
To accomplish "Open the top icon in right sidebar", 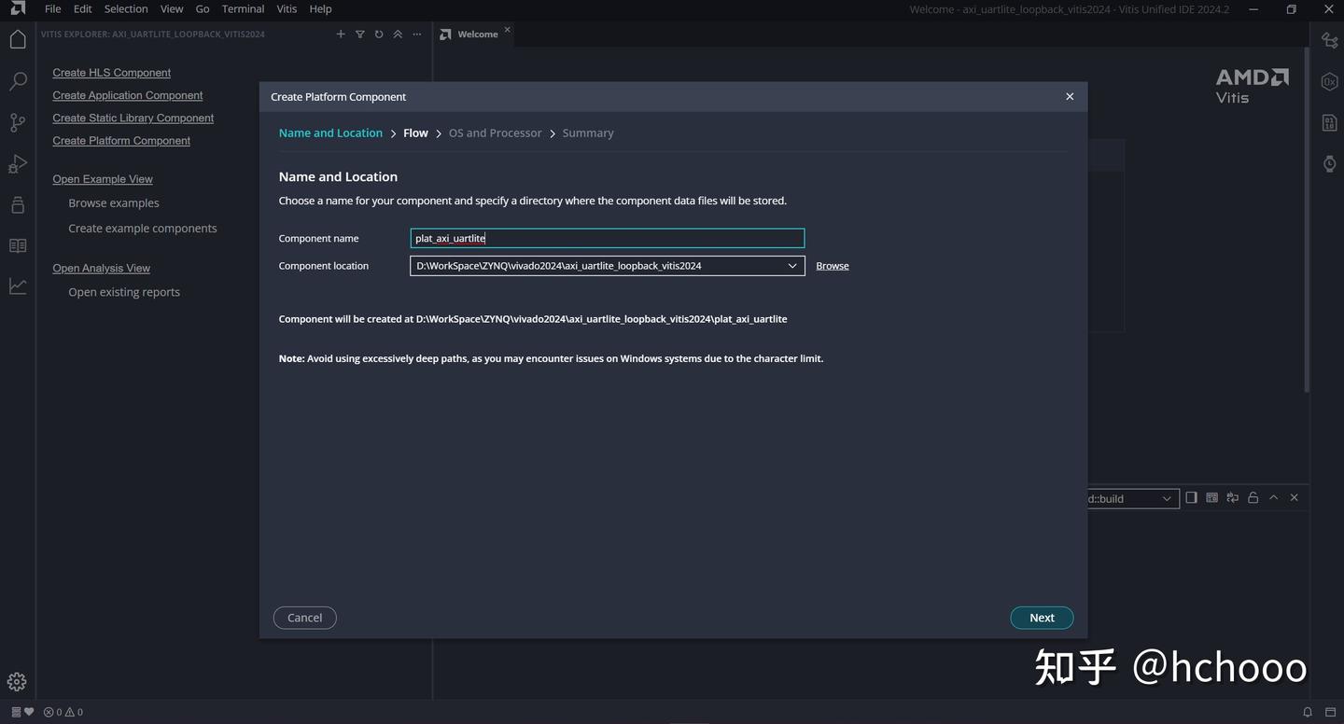I will click(x=1329, y=40).
